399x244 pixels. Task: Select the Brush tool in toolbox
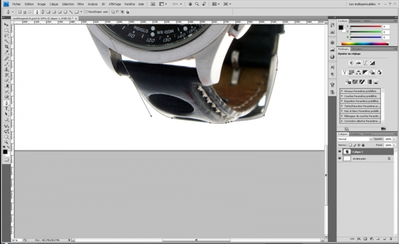(7, 64)
